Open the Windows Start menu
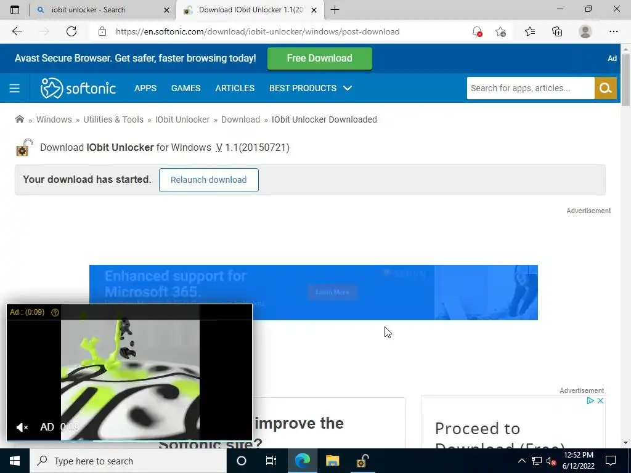Viewport: 631px width, 473px height. click(15, 461)
